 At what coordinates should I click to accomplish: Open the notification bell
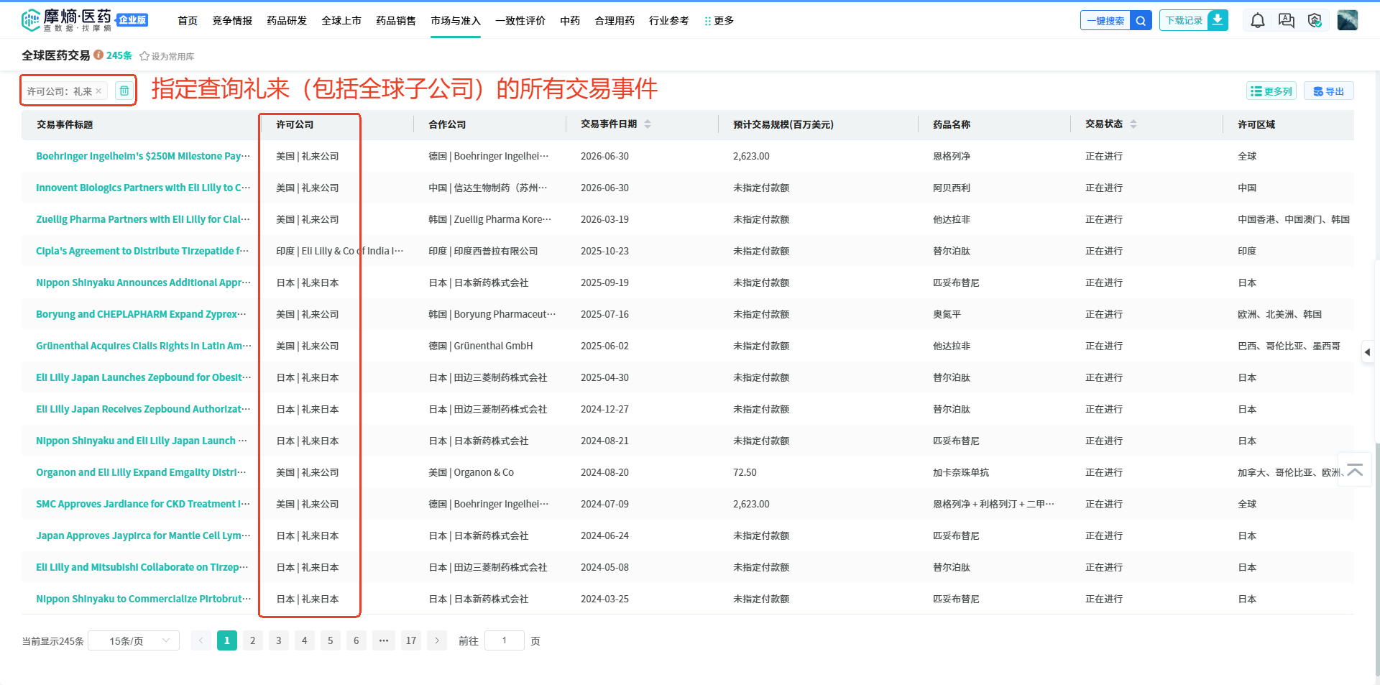tap(1258, 21)
